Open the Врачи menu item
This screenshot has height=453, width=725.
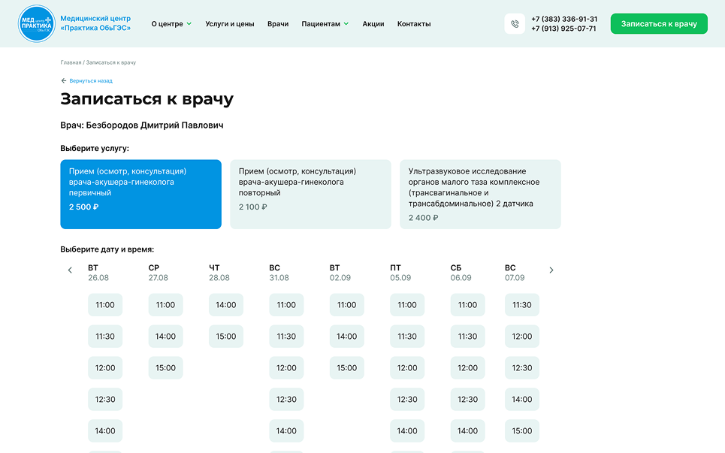click(278, 24)
